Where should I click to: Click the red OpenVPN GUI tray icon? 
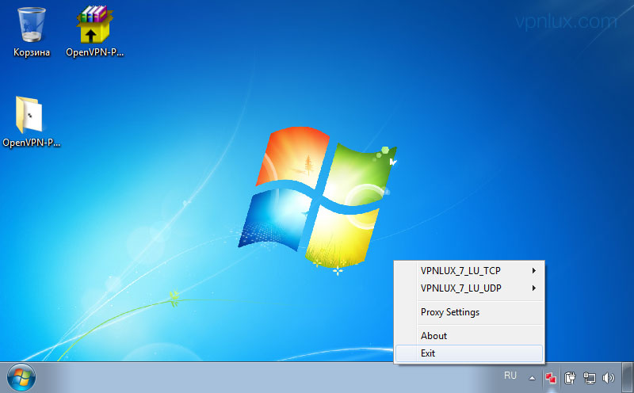pyautogui.click(x=550, y=378)
